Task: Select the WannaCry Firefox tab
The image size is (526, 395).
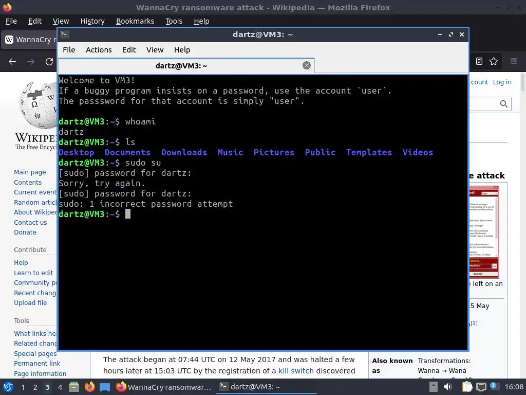Action: [29, 40]
